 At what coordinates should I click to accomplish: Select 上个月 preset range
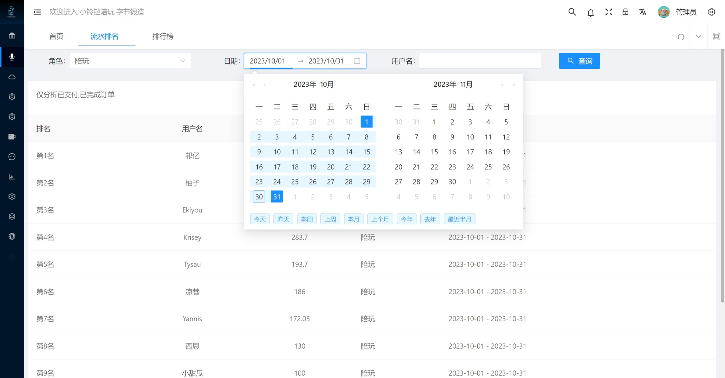[x=380, y=219]
